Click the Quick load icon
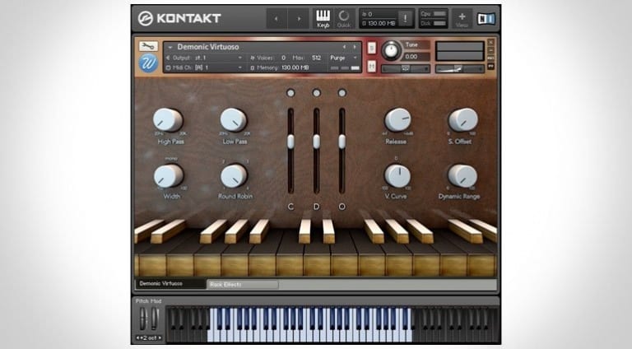 [344, 19]
